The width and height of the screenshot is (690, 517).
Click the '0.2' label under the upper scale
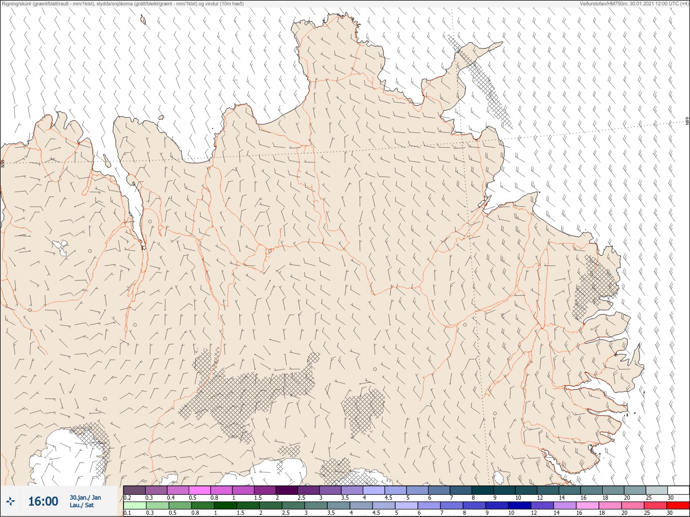click(x=127, y=498)
